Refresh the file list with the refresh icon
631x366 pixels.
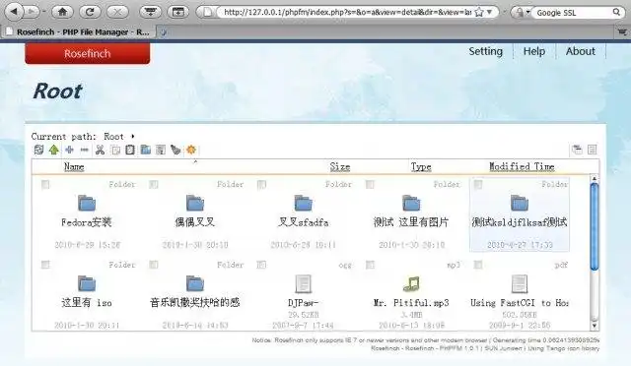pos(38,150)
